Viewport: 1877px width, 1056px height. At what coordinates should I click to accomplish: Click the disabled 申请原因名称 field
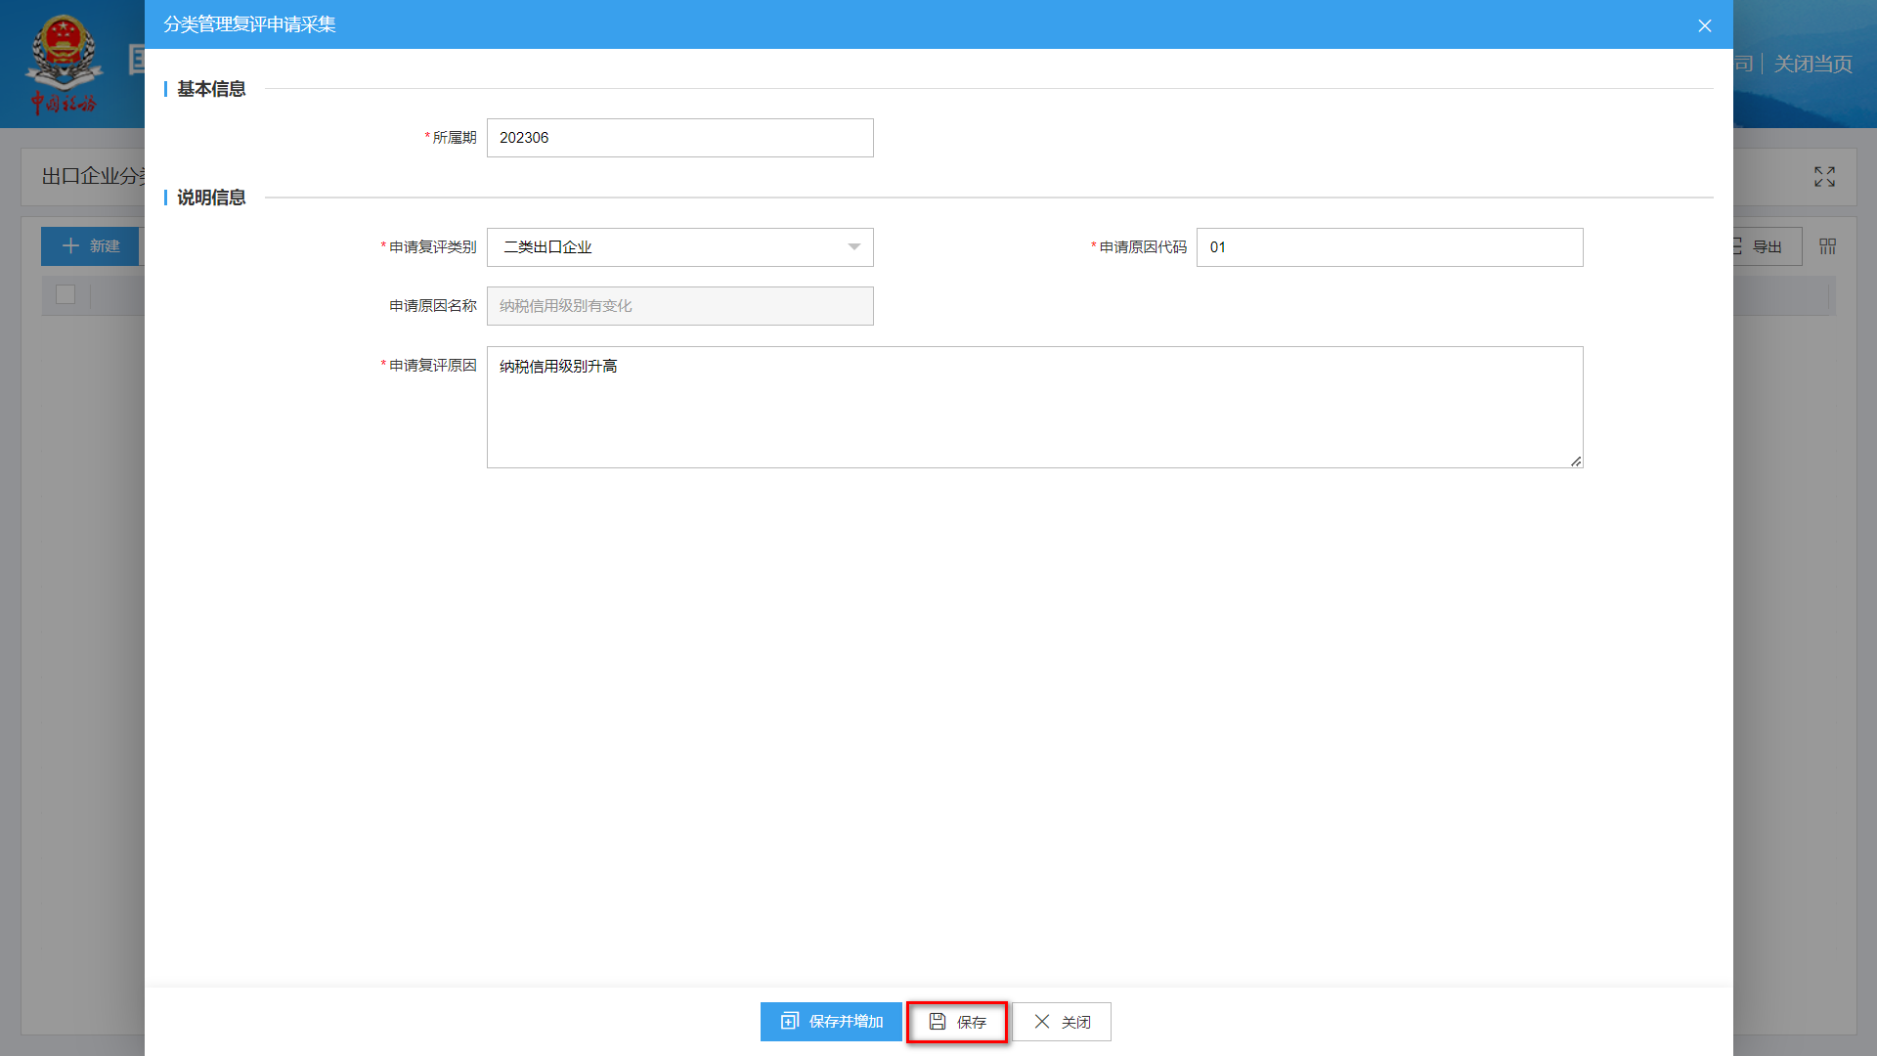tap(679, 306)
